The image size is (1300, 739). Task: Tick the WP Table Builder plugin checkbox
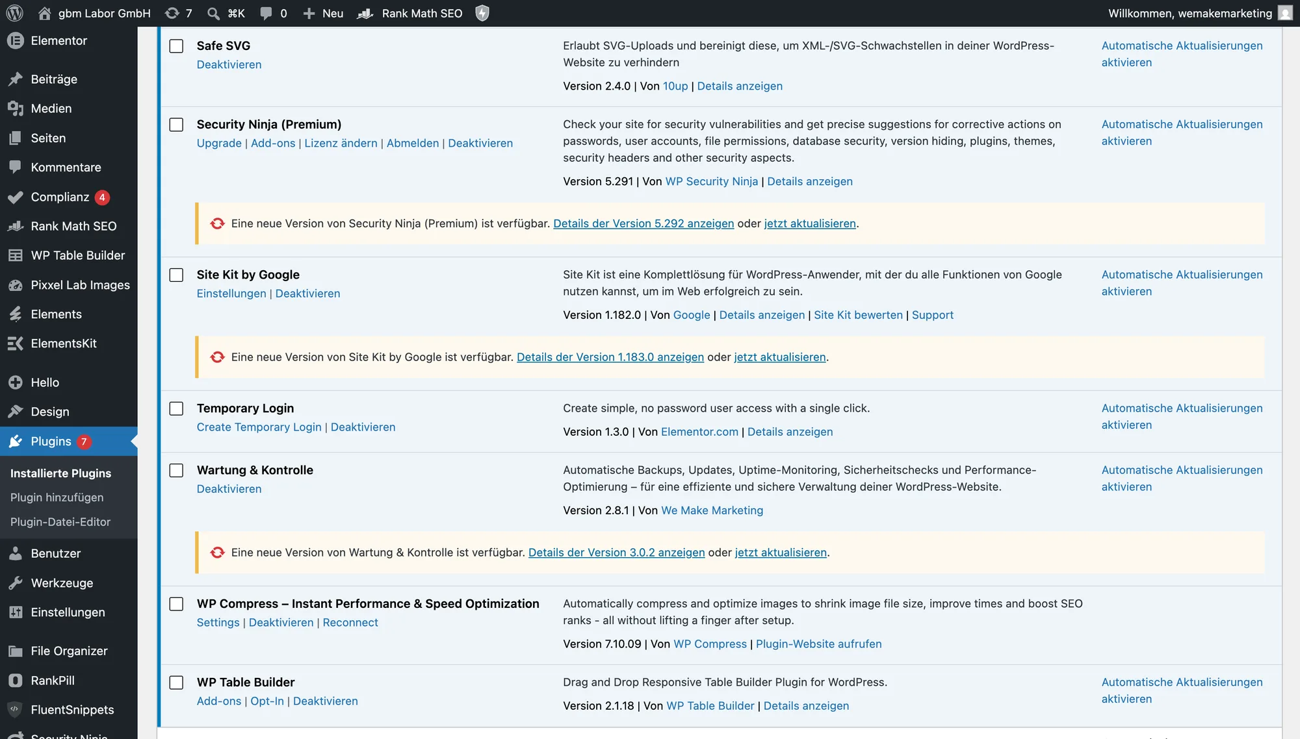pos(176,683)
